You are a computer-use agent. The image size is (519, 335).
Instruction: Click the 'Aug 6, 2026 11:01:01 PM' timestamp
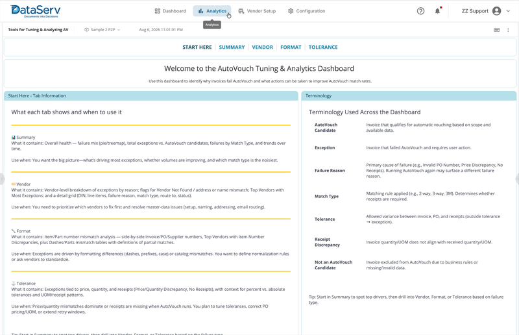tap(161, 29)
